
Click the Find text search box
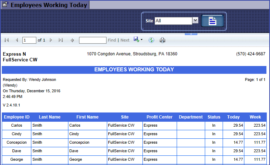(x=93, y=40)
